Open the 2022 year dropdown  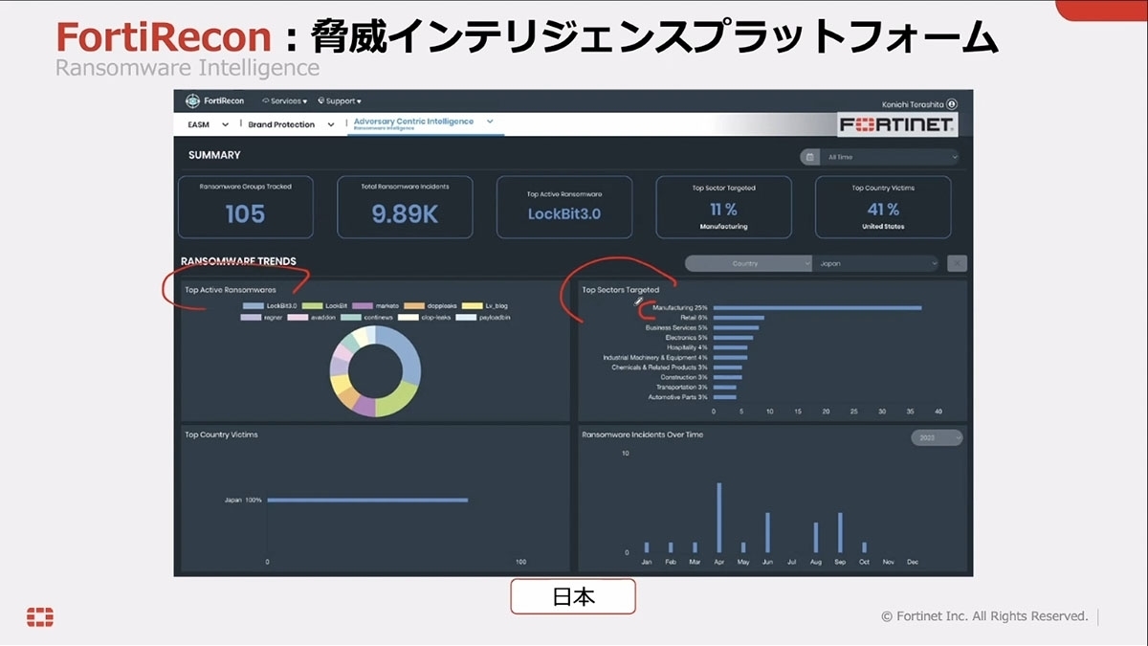[937, 437]
